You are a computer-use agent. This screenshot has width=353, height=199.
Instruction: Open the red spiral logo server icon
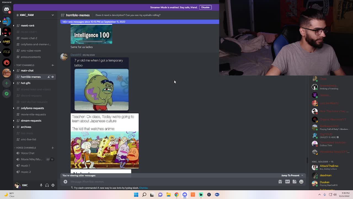[x=7, y=62]
